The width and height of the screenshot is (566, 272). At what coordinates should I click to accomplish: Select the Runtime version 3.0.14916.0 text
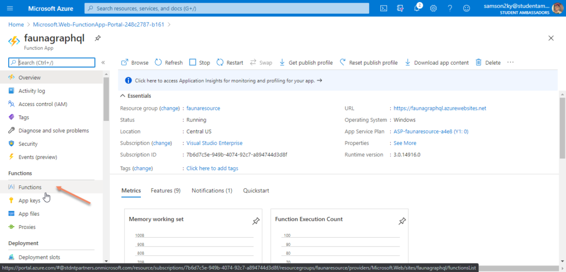coord(407,154)
